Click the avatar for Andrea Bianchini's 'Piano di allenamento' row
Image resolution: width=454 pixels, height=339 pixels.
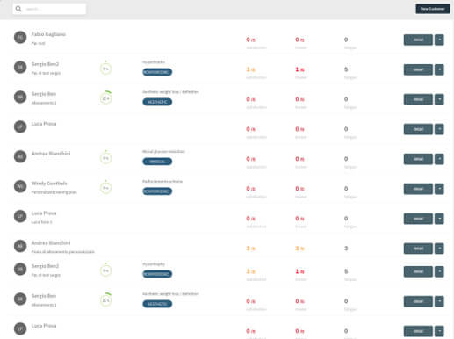click(20, 246)
